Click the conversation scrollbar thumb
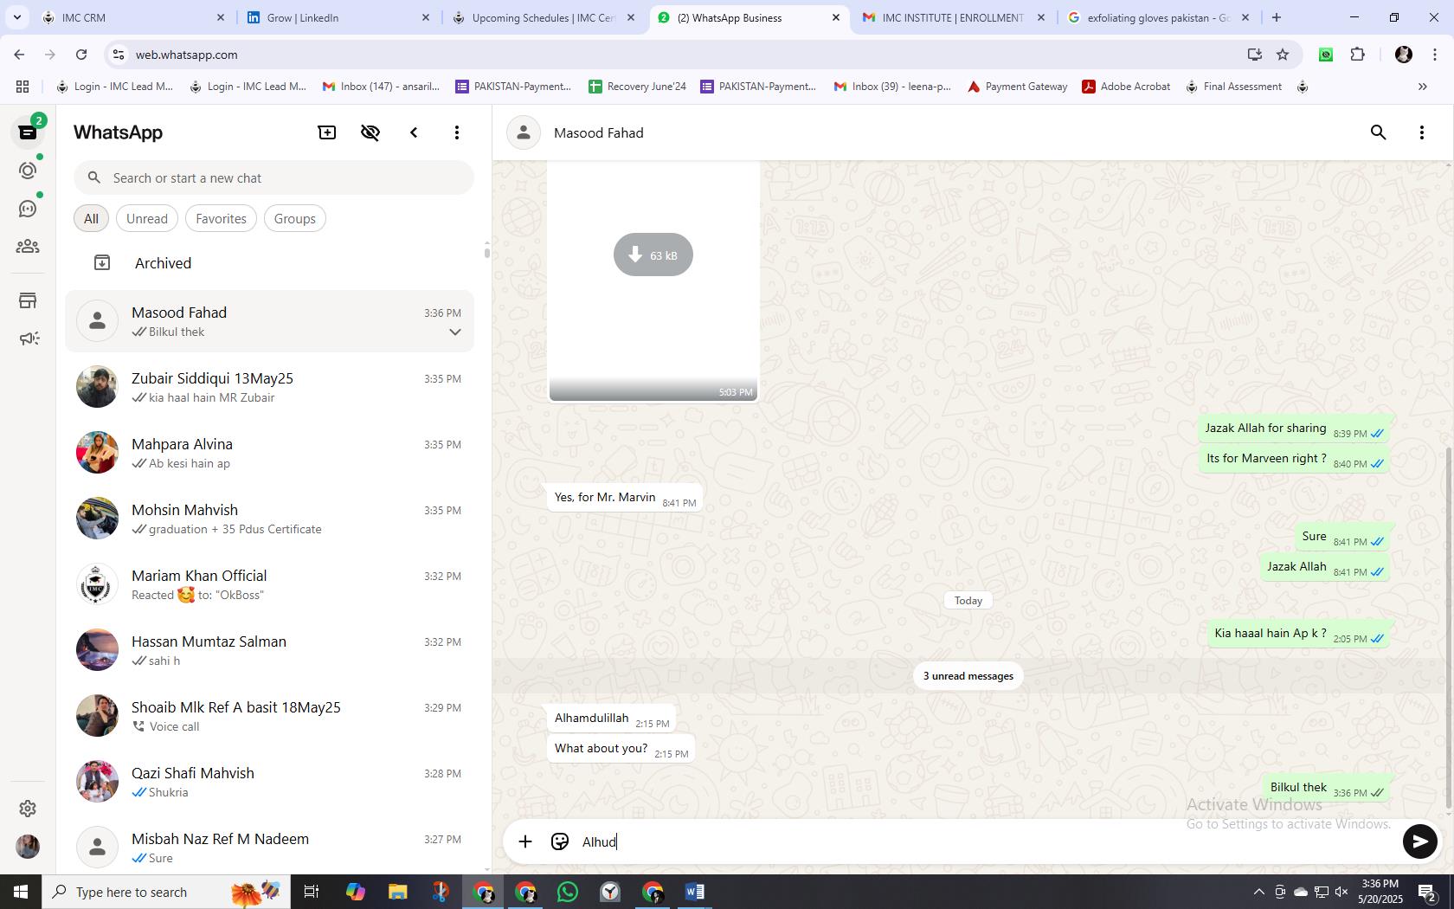Screen dimensions: 1454x909 1449,628
